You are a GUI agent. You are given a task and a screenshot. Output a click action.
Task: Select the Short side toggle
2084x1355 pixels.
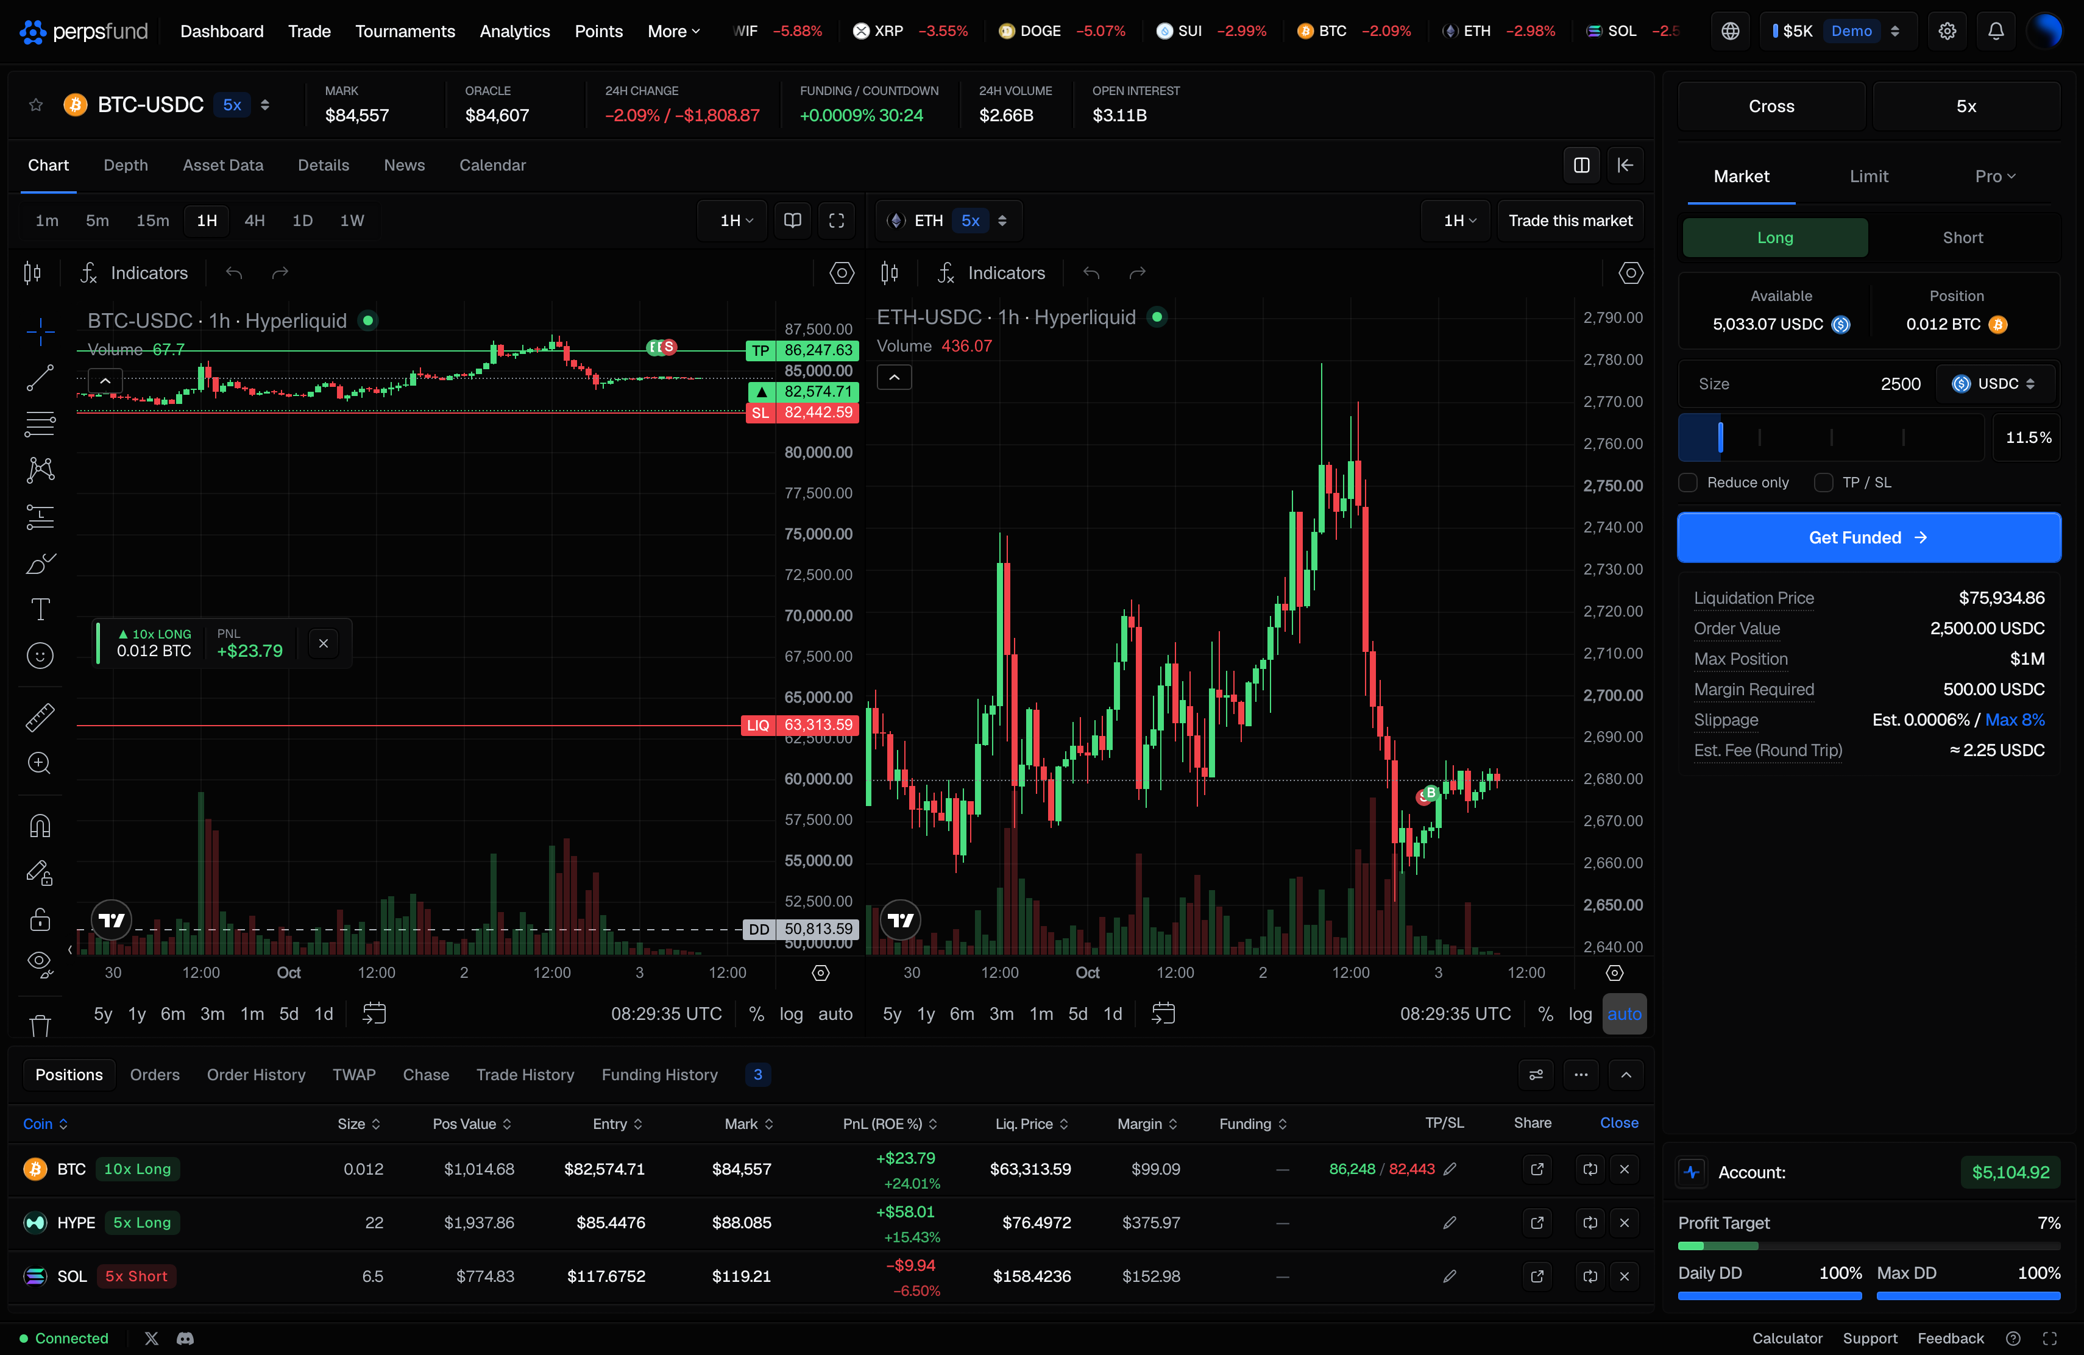pos(1962,238)
